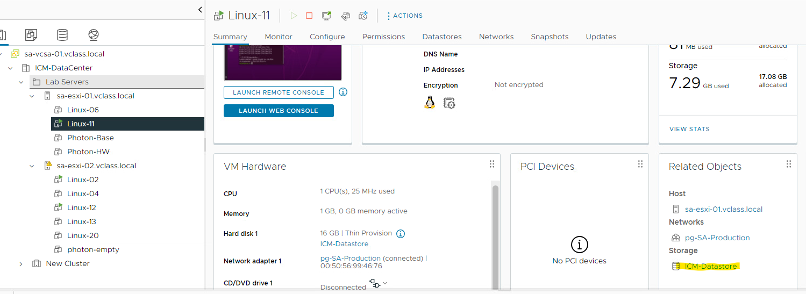Click the host icon beside sa-esxi-01.vclass.local in the tree
This screenshot has width=806, height=294.
coord(47,96)
